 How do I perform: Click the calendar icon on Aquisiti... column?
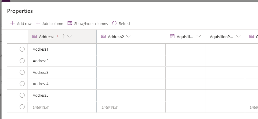(x=172, y=36)
